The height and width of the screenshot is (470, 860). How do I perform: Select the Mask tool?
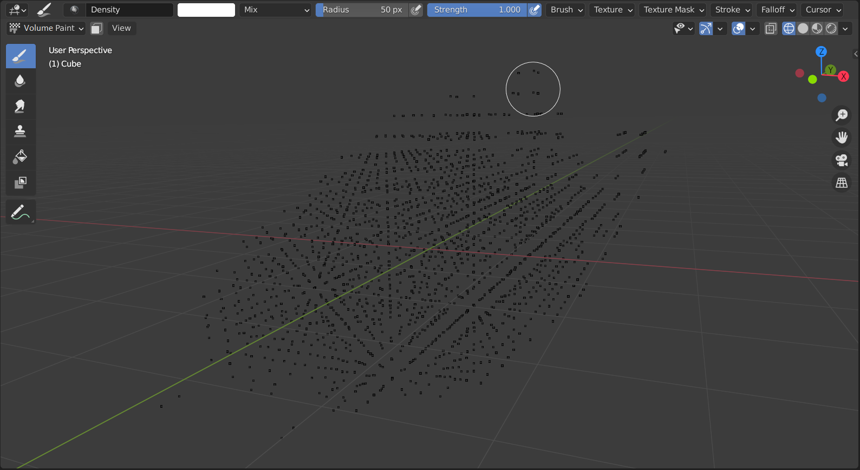pos(21,182)
